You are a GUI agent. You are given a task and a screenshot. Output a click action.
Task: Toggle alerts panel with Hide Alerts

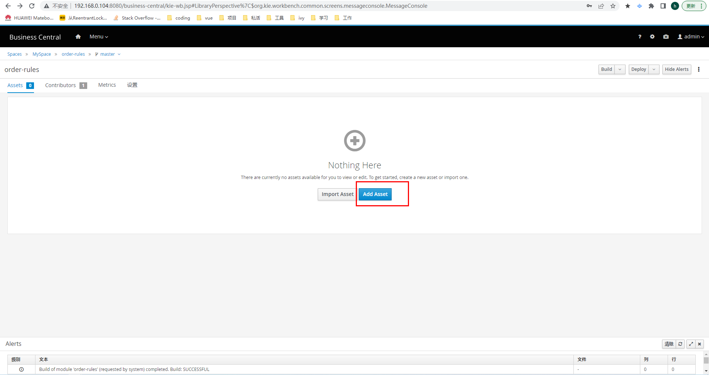(x=676, y=69)
